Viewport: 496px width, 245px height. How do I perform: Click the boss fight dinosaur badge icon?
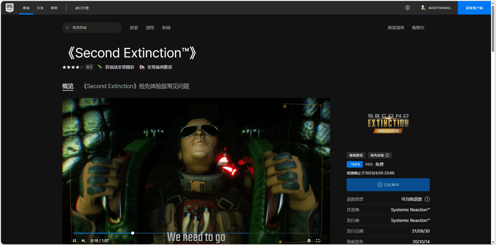[x=100, y=67]
